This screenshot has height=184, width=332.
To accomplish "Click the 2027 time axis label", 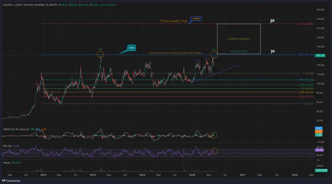I will pyautogui.click(x=243, y=175).
